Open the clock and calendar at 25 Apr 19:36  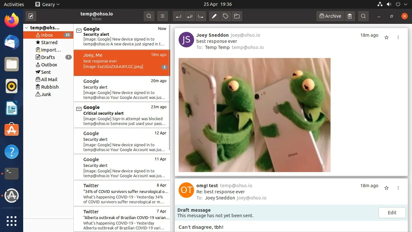218,4
